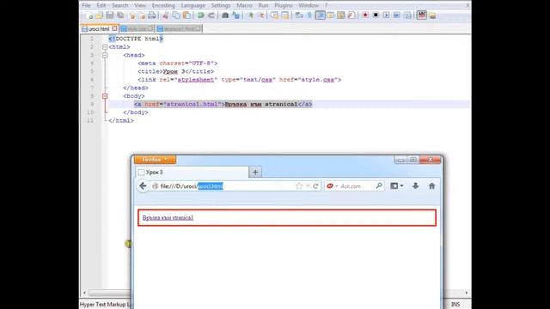Open the Settings menu
This screenshot has width=550, height=309.
pyautogui.click(x=221, y=5)
